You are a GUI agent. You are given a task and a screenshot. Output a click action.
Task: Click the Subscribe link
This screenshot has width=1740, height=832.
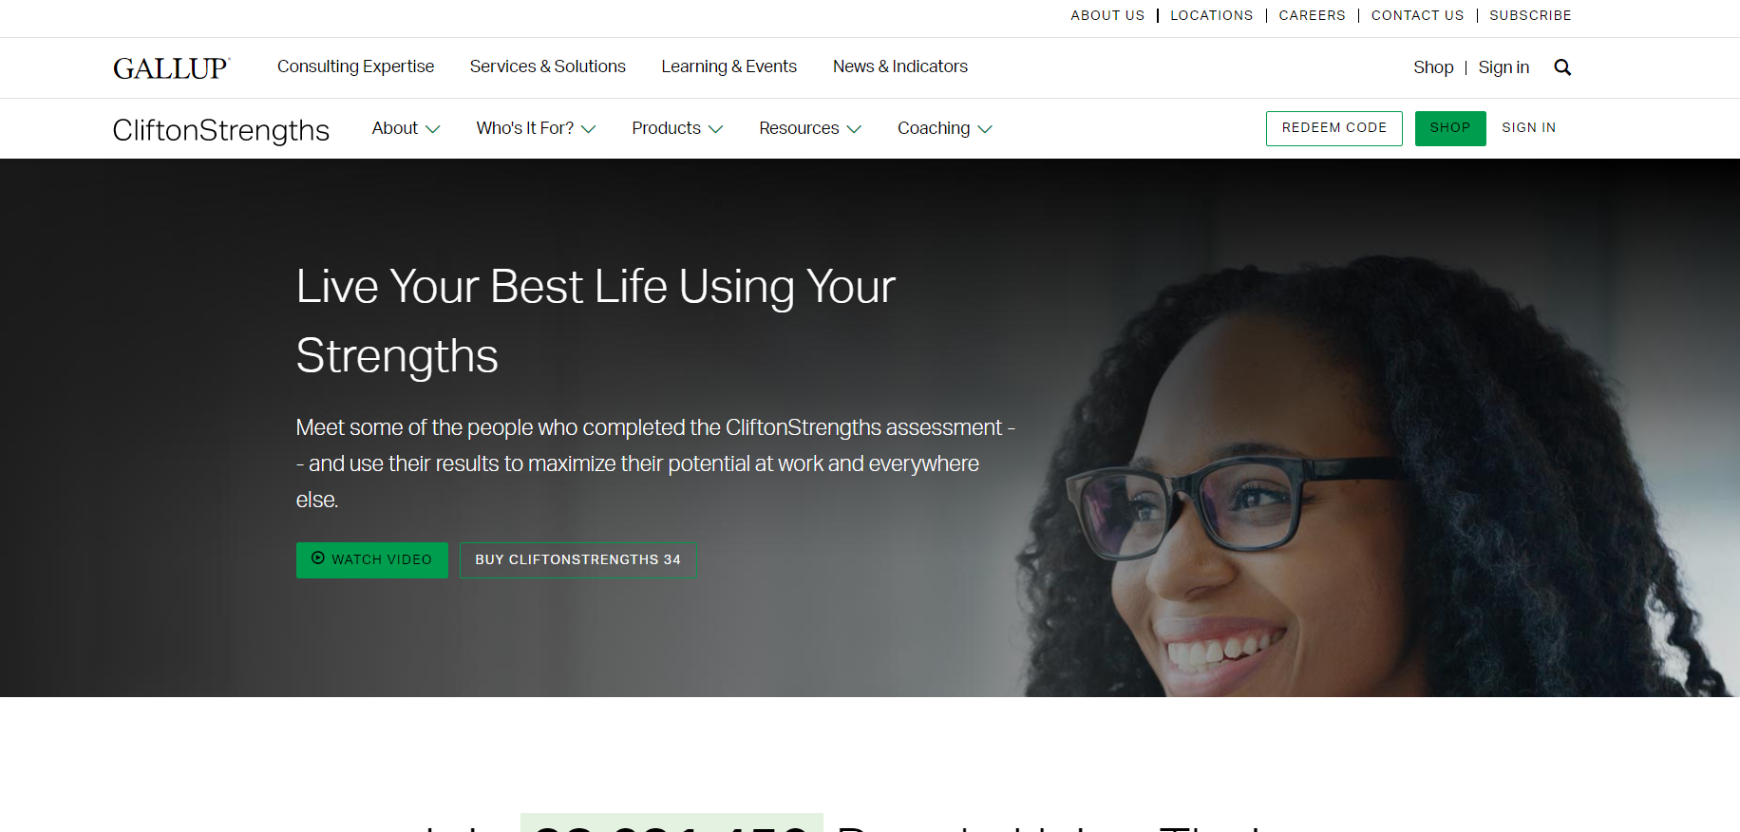pos(1530,15)
